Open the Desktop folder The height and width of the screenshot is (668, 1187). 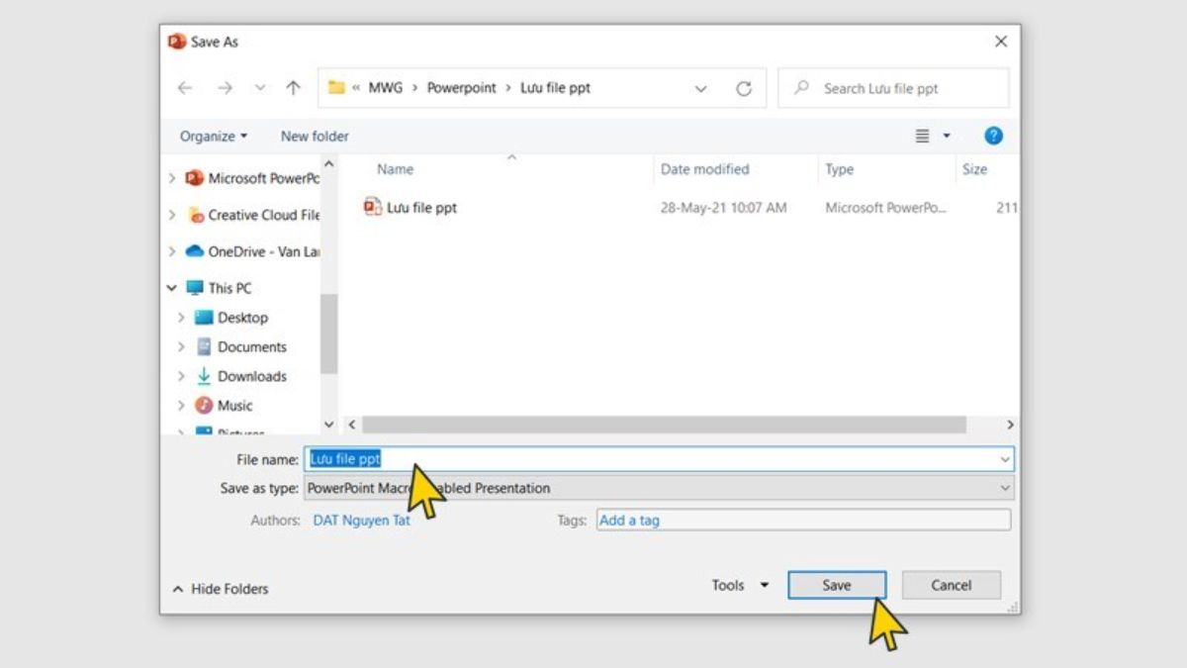[241, 318]
